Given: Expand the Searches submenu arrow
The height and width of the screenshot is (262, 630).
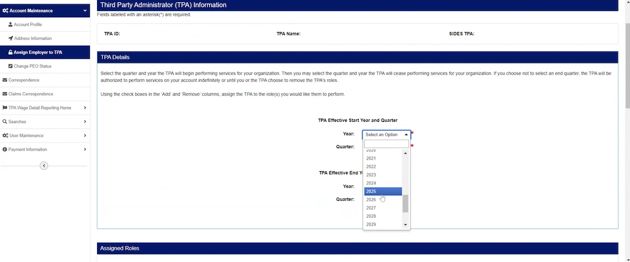Looking at the screenshot, I should [85, 122].
